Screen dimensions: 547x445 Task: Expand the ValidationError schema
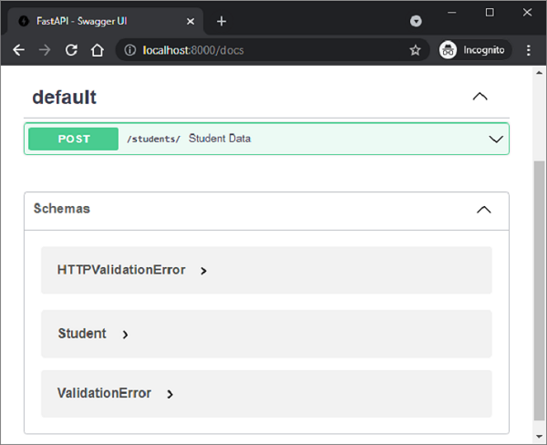170,394
